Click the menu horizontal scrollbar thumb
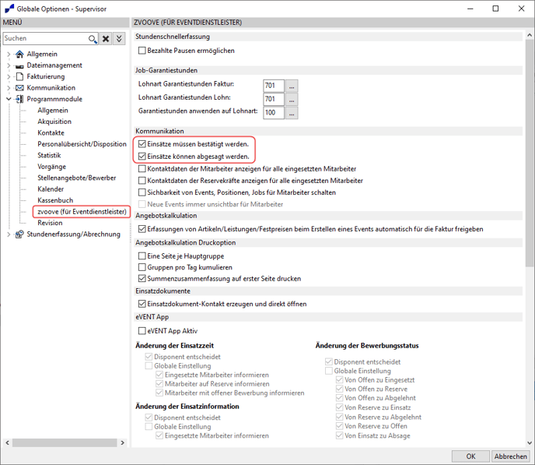Image resolution: width=535 pixels, height=465 pixels. pos(65,442)
